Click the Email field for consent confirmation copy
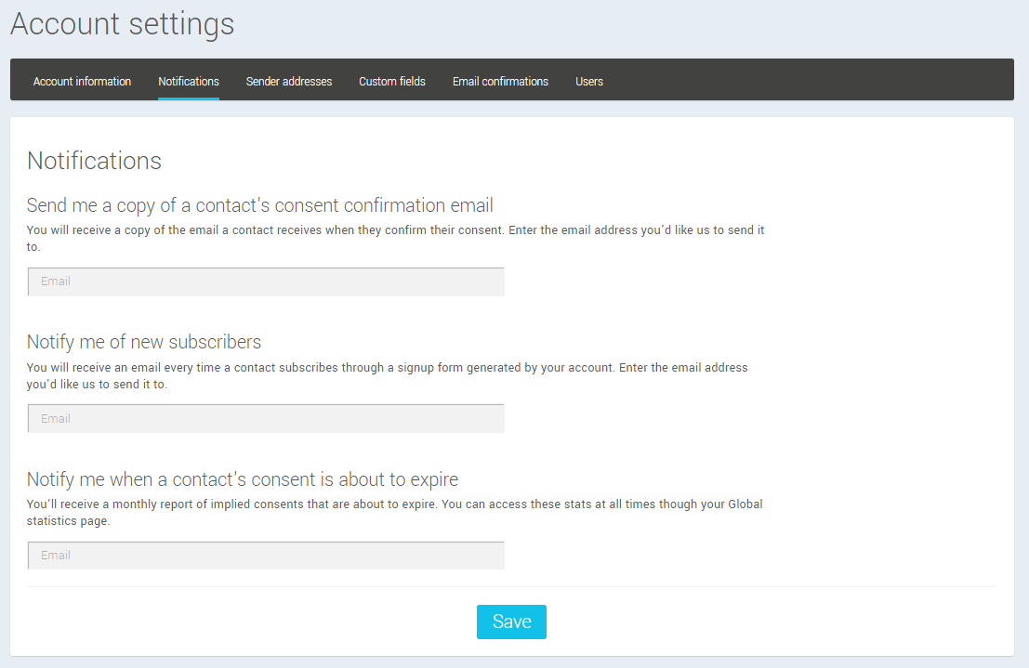The width and height of the screenshot is (1029, 668). point(266,282)
